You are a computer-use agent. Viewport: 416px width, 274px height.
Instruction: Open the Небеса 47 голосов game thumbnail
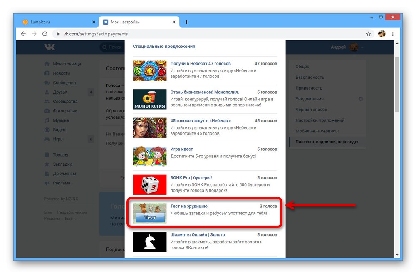(150, 71)
